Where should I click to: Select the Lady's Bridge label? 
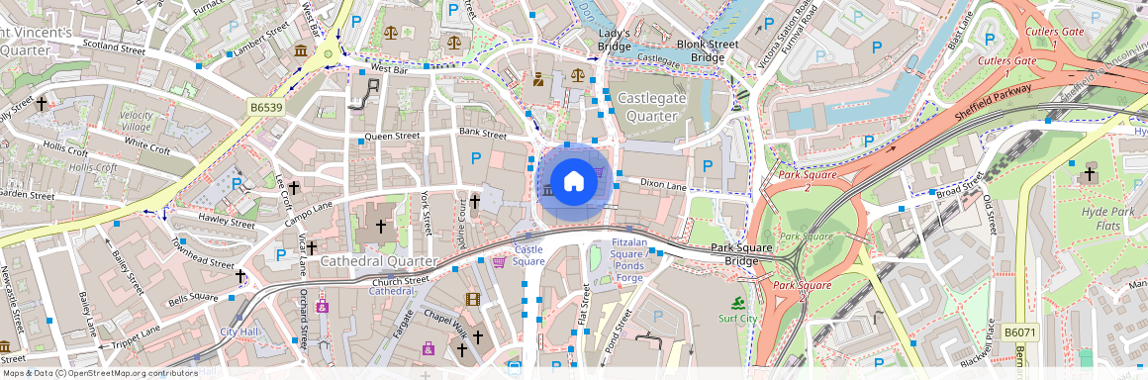(614, 40)
